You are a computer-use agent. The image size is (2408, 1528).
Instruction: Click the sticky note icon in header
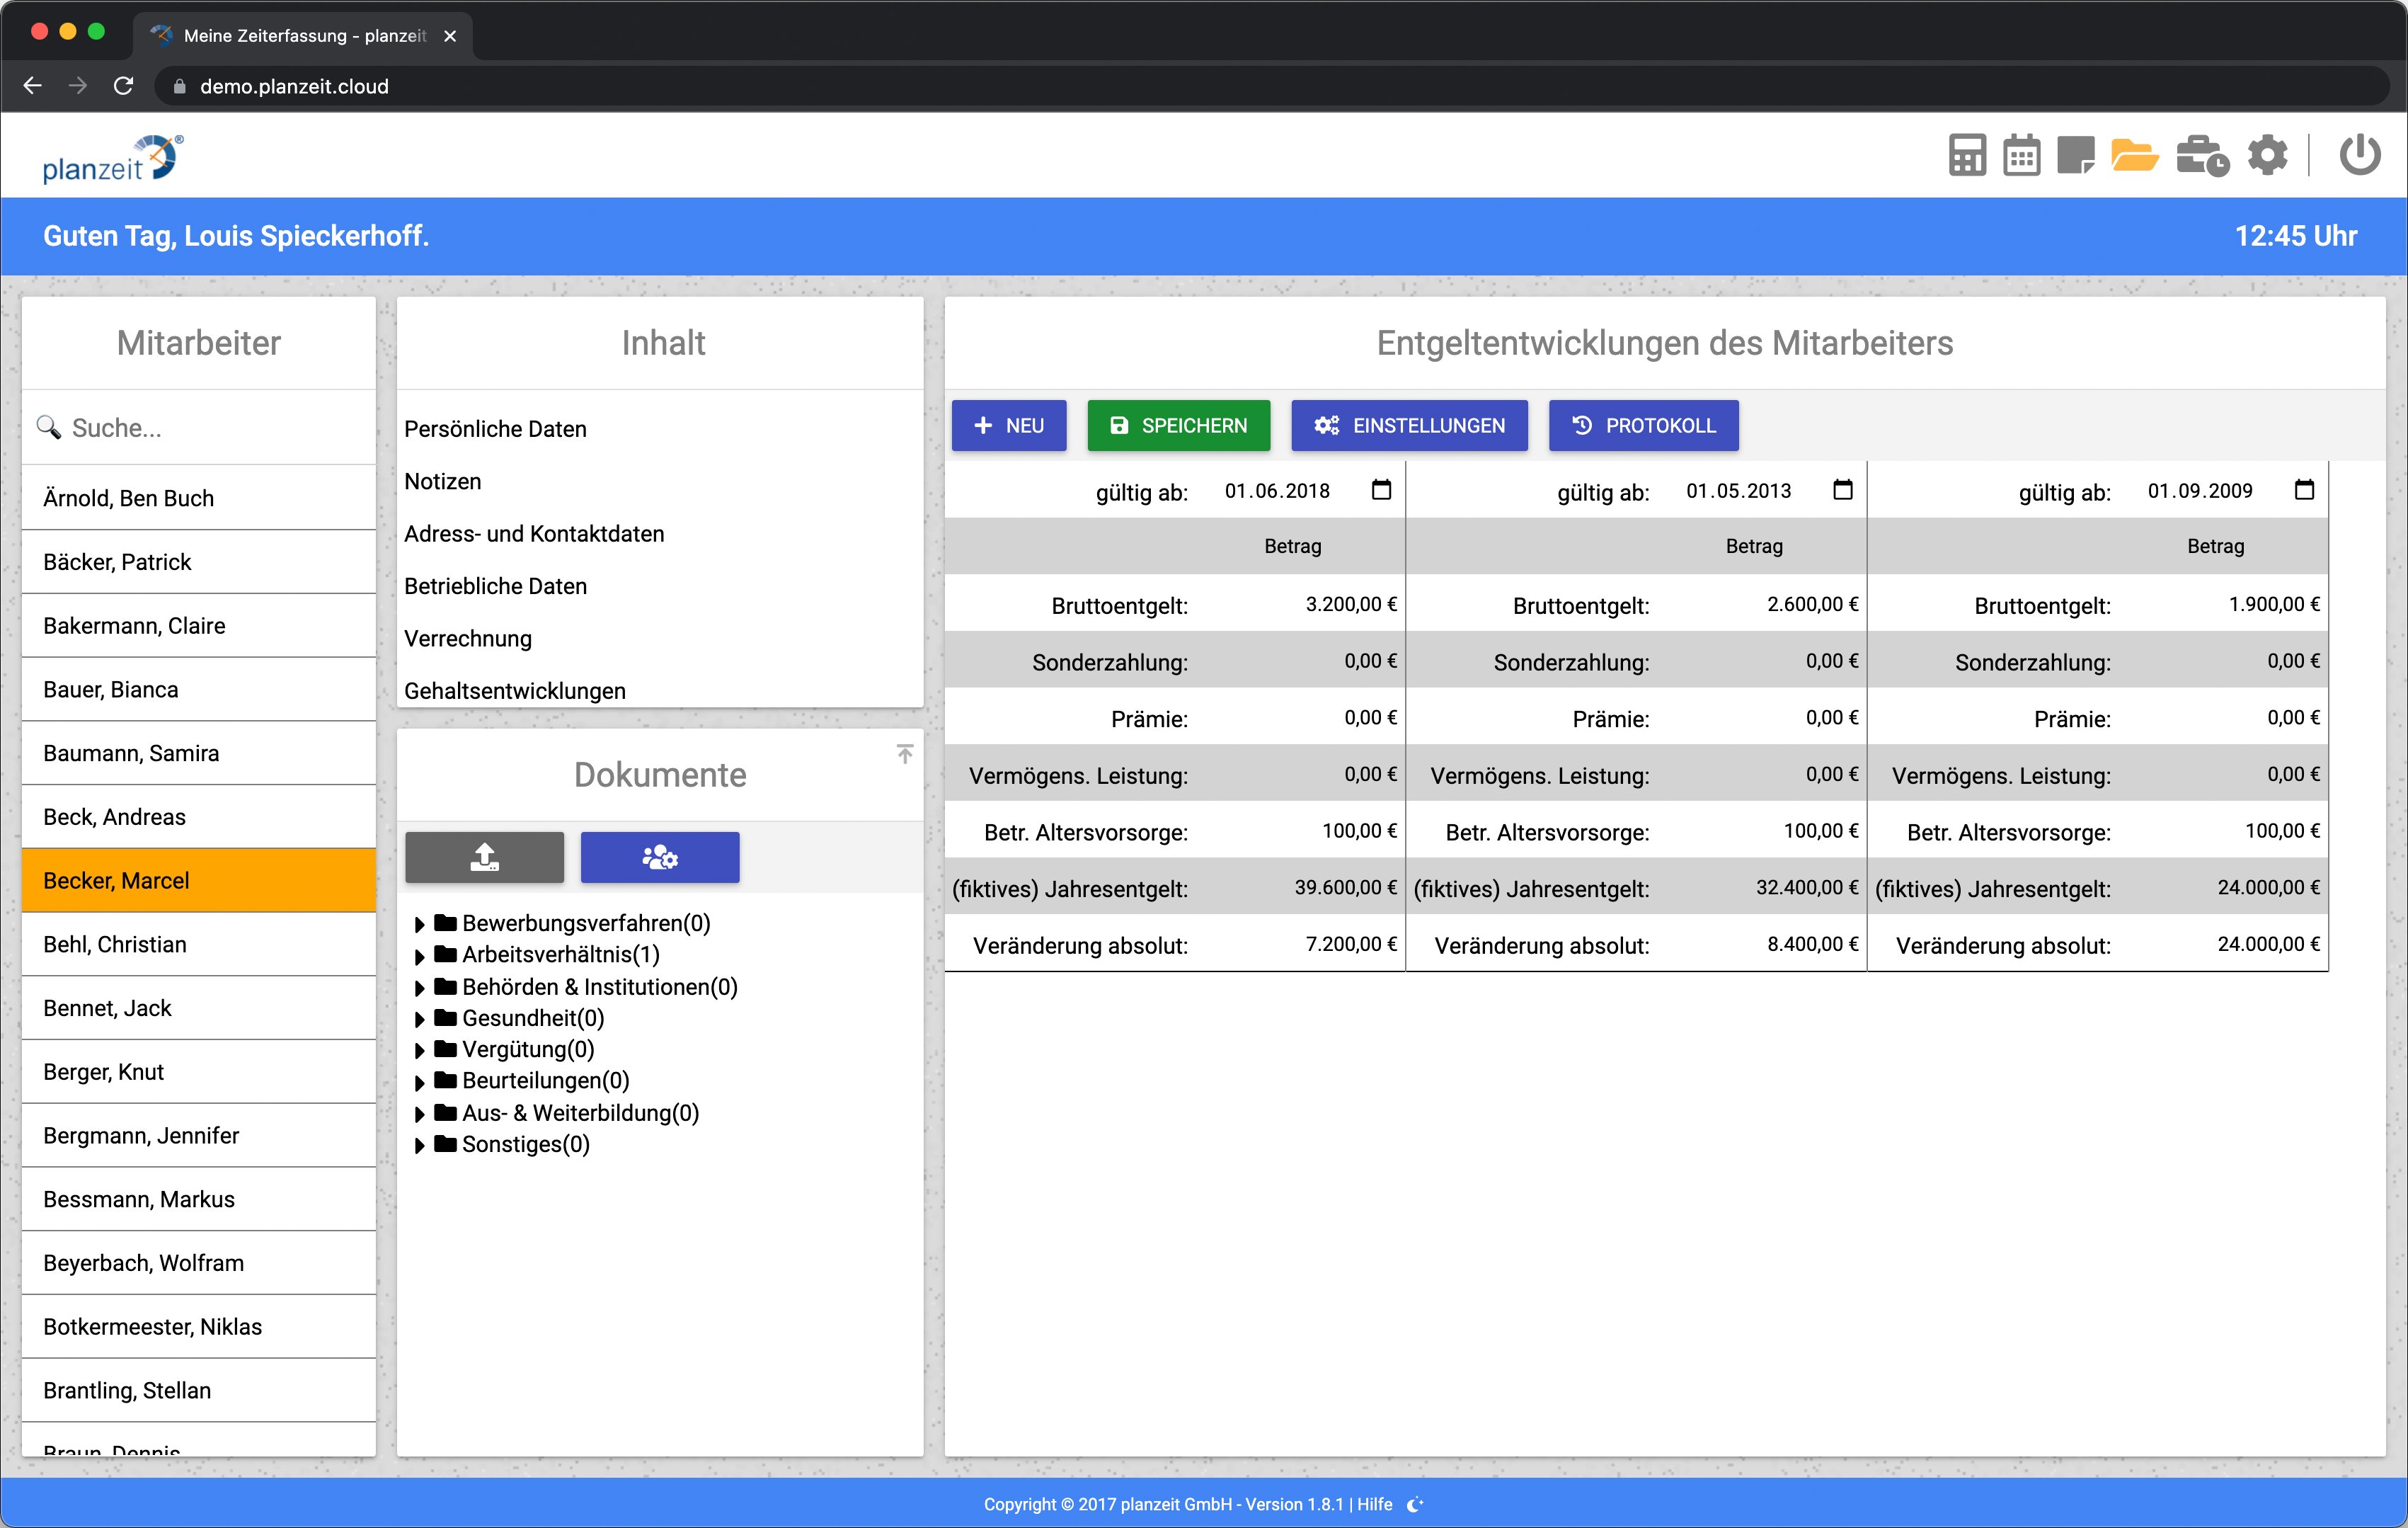tap(2075, 155)
